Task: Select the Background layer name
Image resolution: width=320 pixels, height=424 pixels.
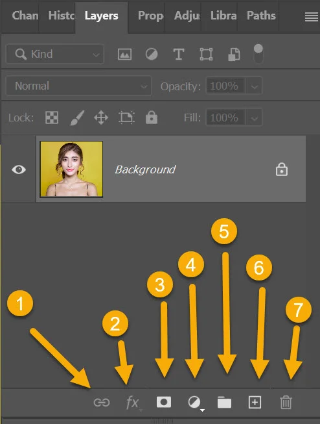Action: coord(146,170)
